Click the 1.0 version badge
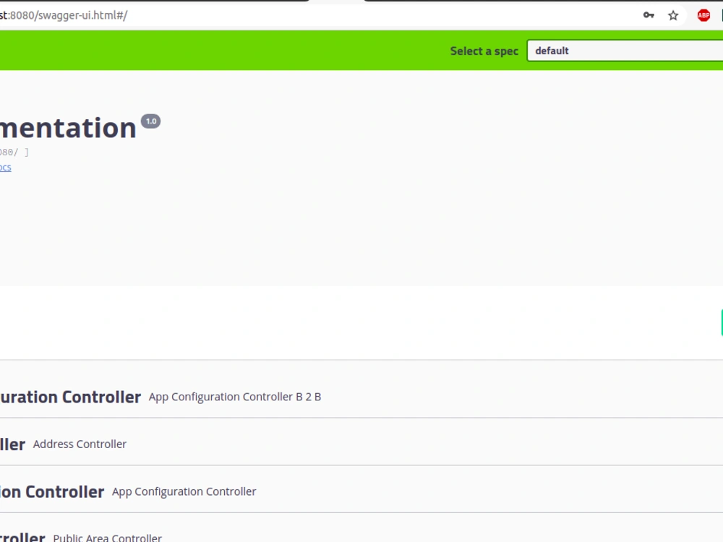Screen dimensions: 723x542 [150, 121]
